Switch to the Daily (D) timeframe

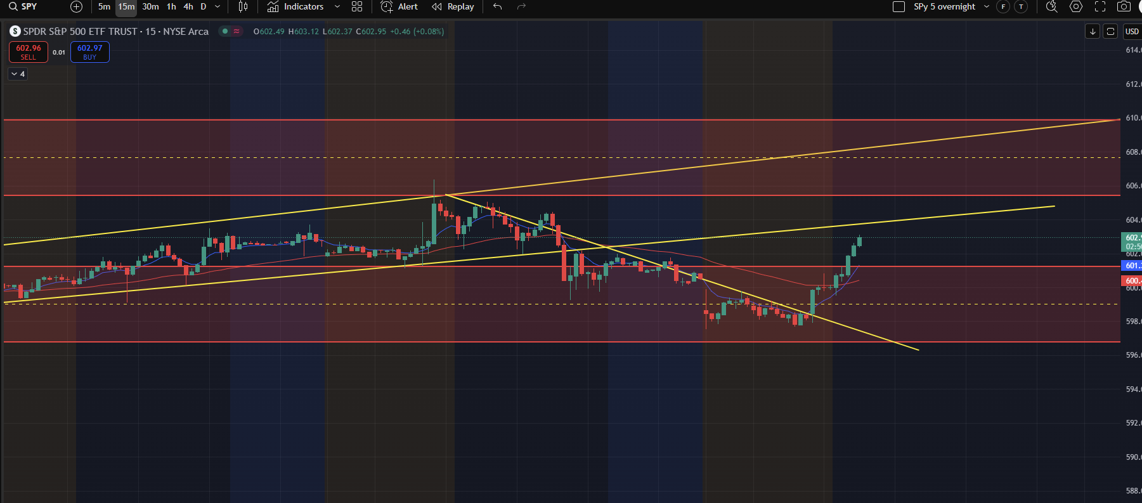click(204, 6)
